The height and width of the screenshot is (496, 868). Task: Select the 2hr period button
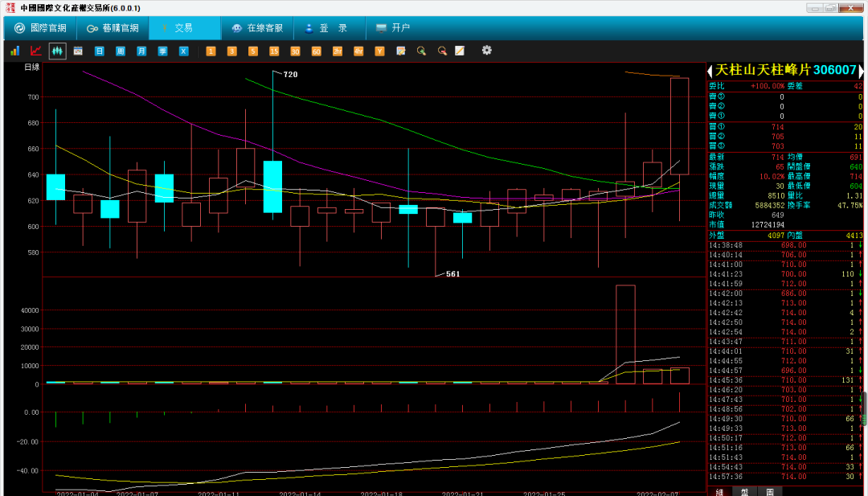pos(337,51)
